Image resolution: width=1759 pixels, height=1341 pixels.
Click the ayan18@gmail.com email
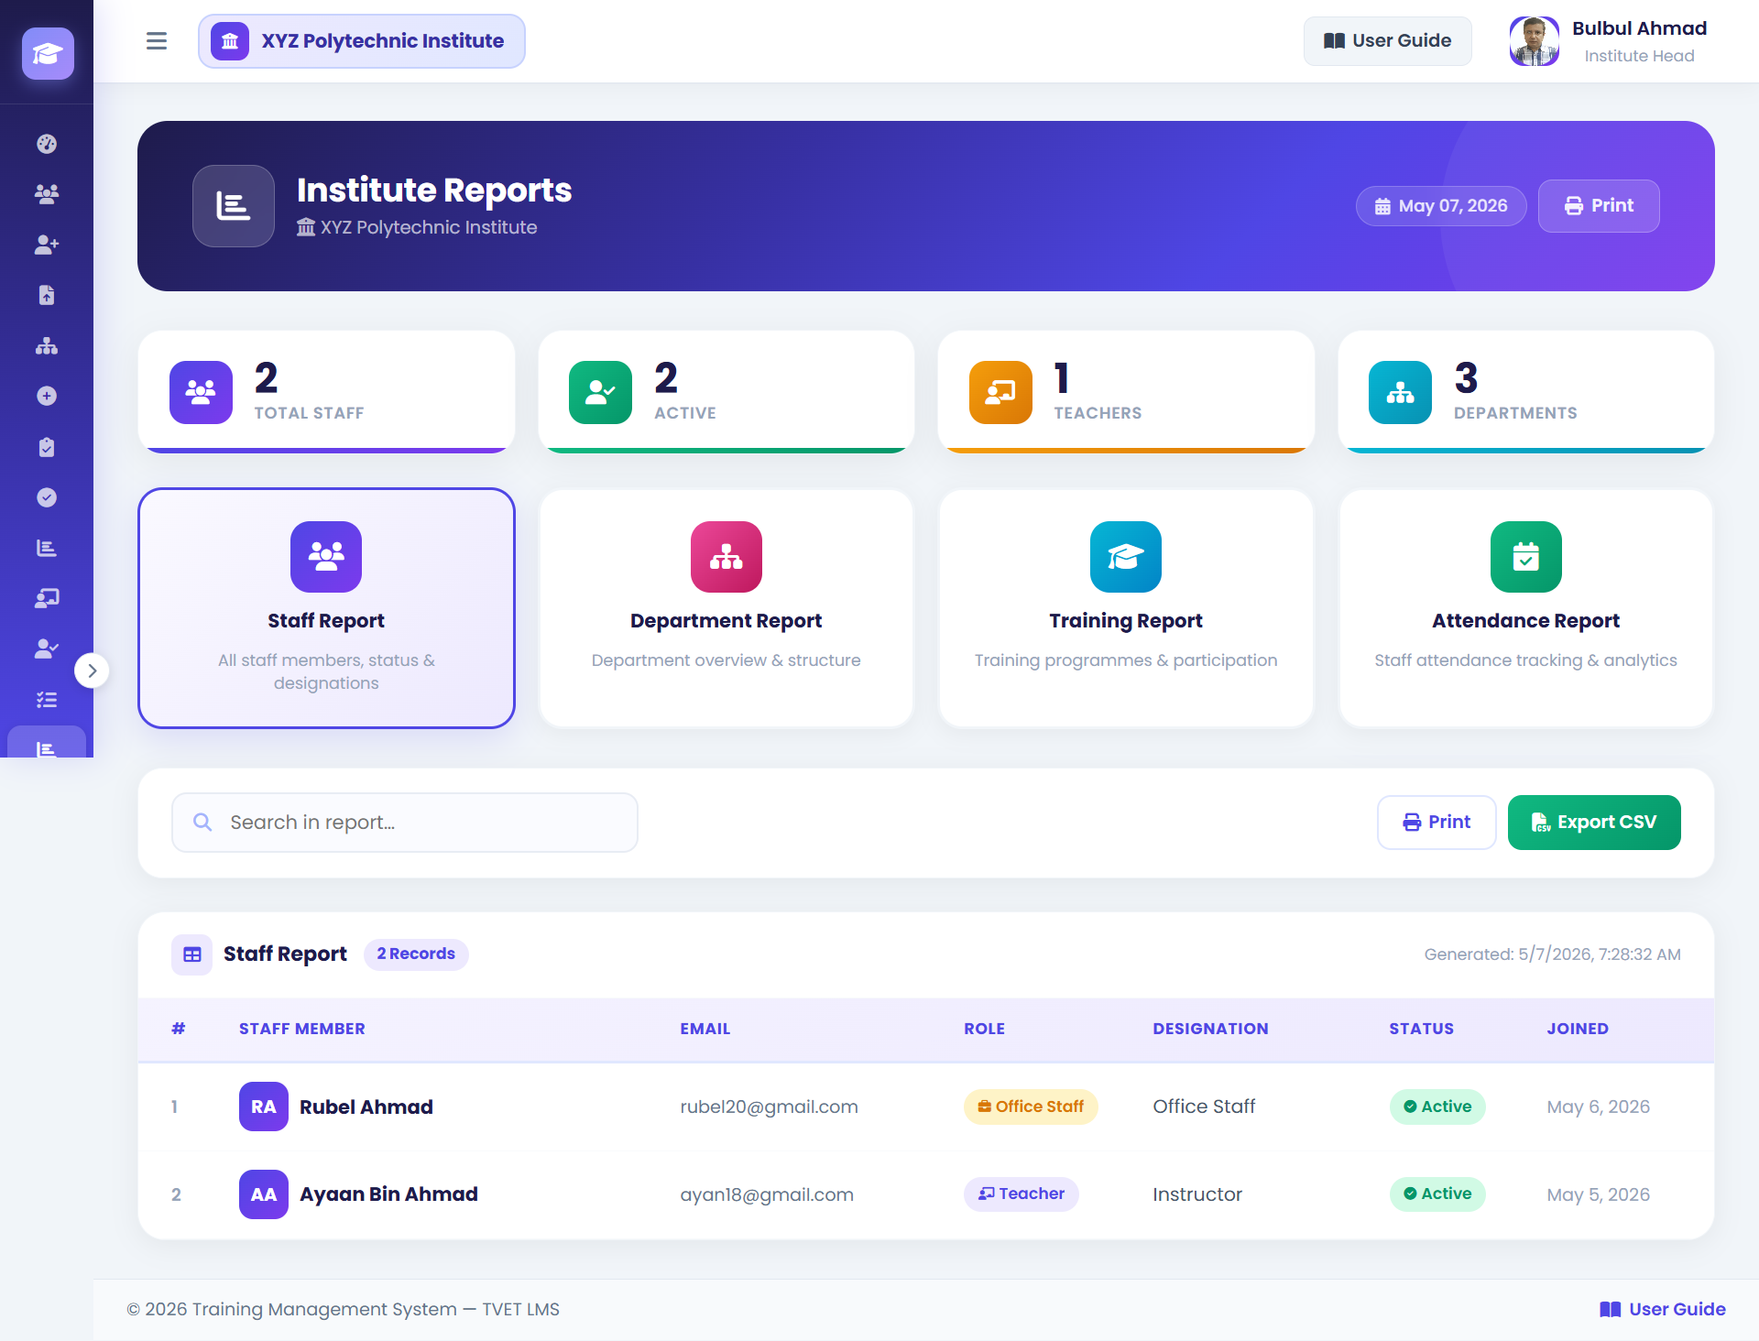pos(767,1194)
